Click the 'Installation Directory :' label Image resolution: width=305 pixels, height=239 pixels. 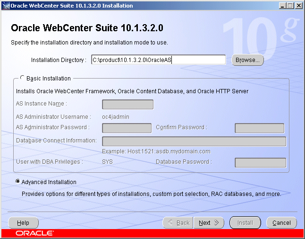[x=59, y=60]
